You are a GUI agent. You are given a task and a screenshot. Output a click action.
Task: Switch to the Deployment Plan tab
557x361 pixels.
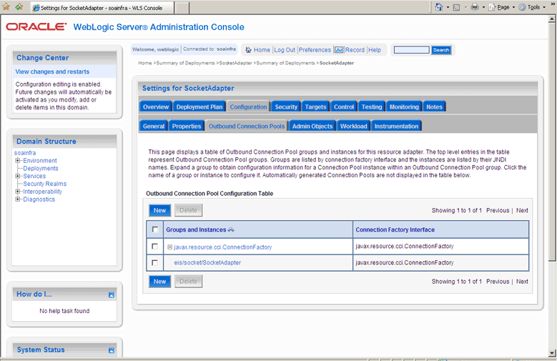199,107
